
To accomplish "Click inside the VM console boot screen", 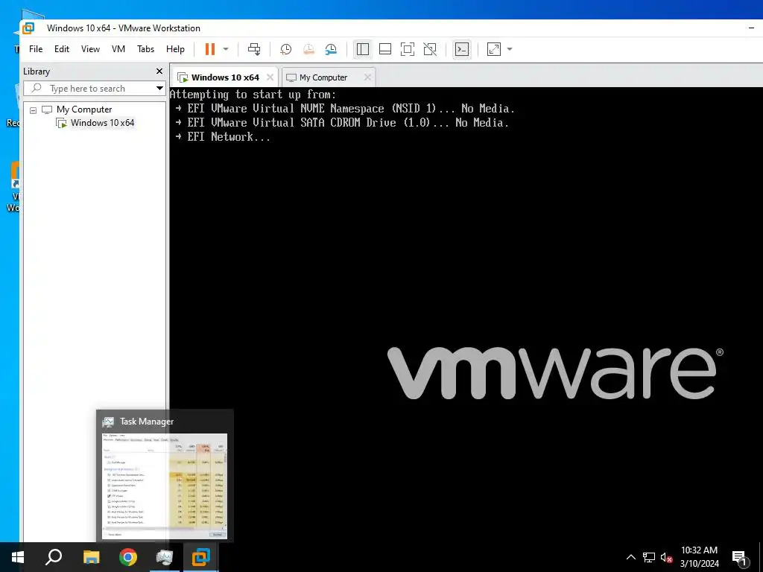I will click(466, 314).
